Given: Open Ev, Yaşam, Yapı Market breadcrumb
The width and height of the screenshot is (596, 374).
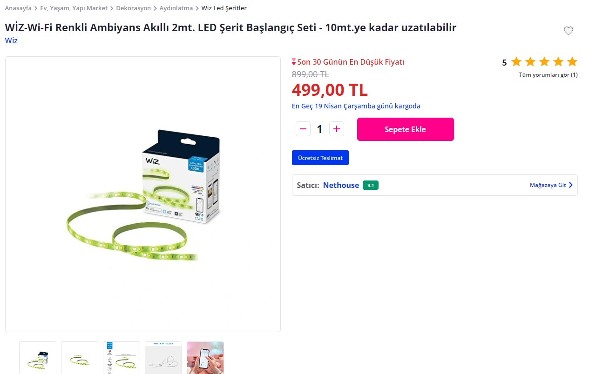Looking at the screenshot, I should click(74, 8).
